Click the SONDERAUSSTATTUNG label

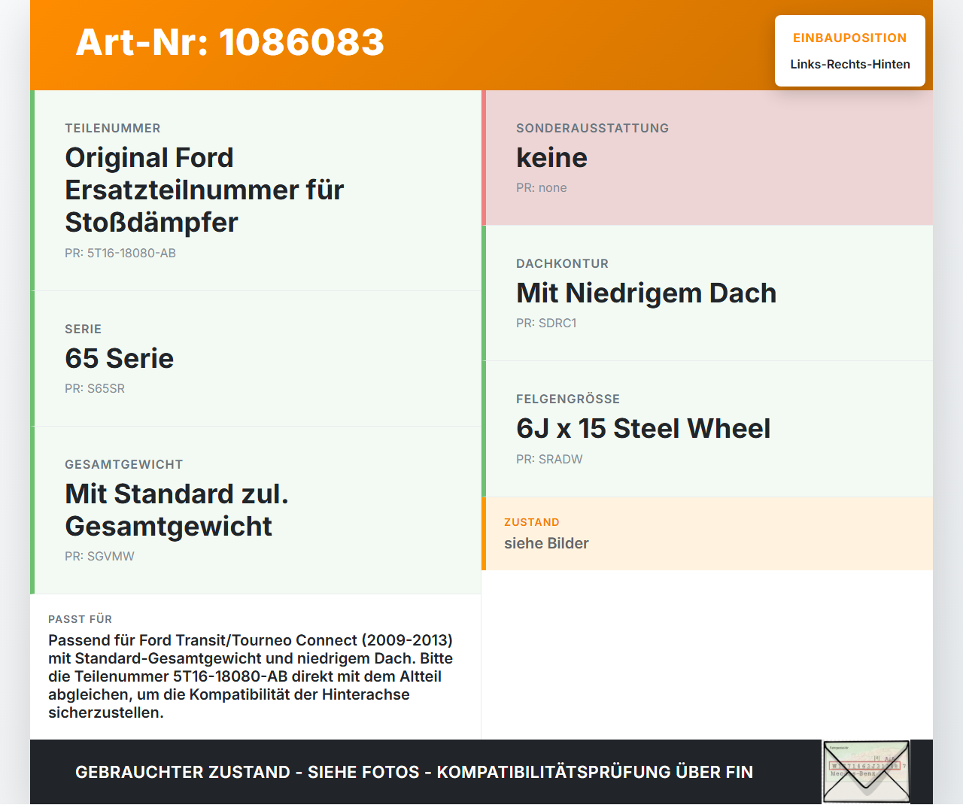593,128
